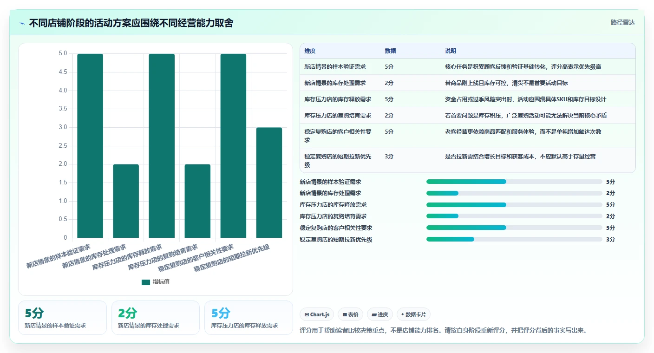Click the chart bar for 新店情景的库存处理需求

point(126,201)
